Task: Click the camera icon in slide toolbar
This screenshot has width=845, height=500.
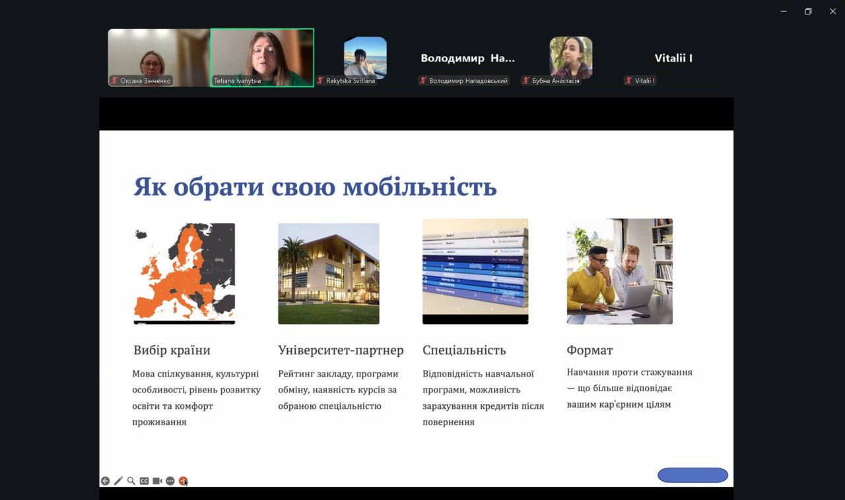Action: [157, 481]
